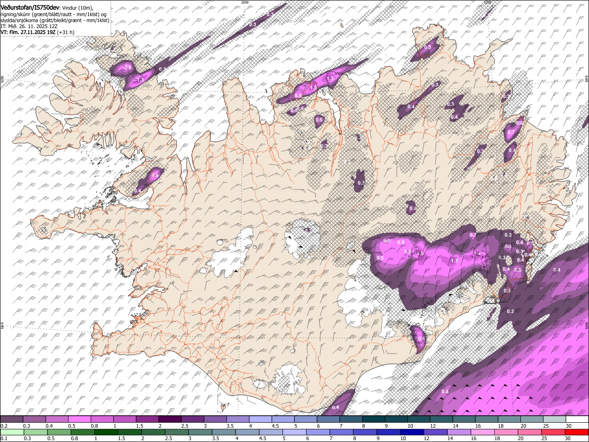This screenshot has width=589, height=442.
Task: Click the bright pink swatch in the purple legend row
Action: click(x=79, y=419)
